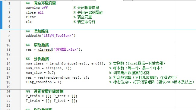
Task: Click the 'res = res(randperm(num_res), :);' statement
Action: 58,77
